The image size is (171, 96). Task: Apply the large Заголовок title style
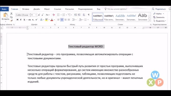tap(143, 17)
